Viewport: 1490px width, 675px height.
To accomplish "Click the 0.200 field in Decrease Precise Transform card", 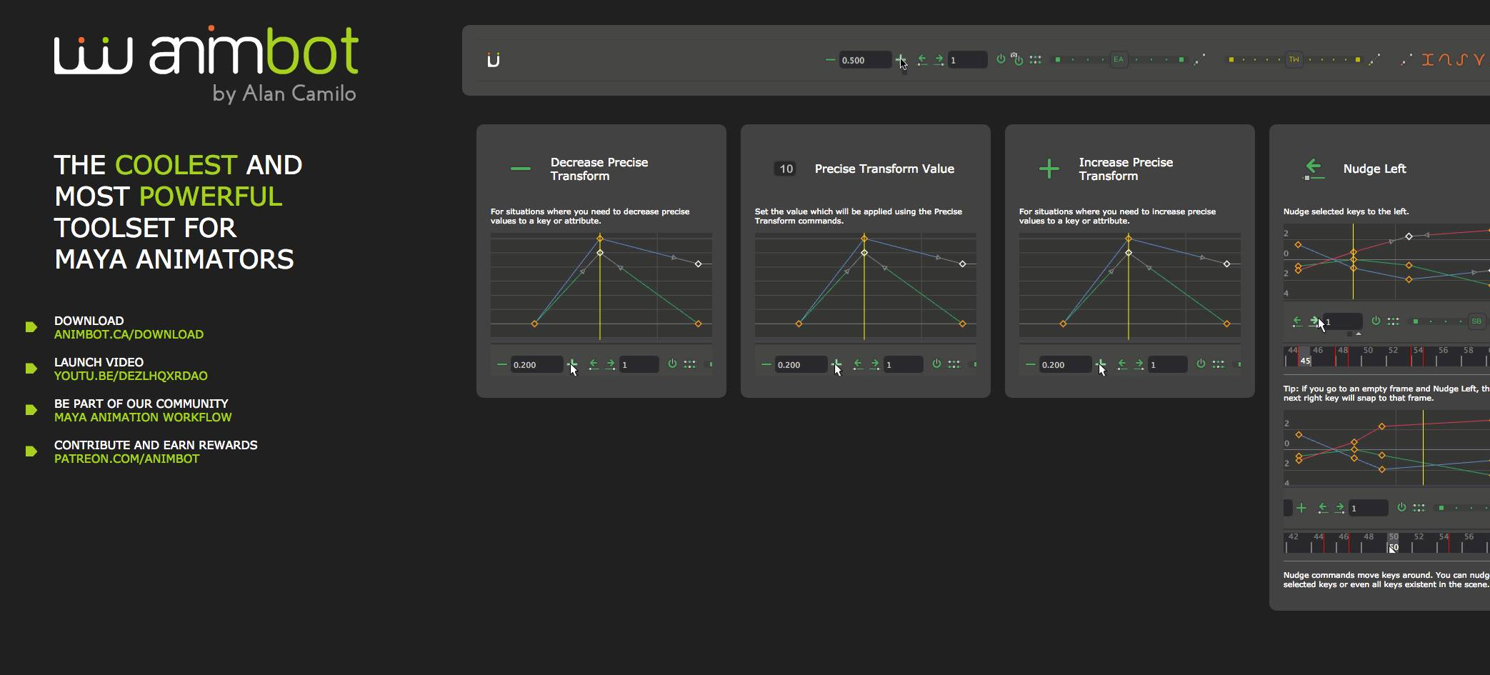I will pos(536,364).
